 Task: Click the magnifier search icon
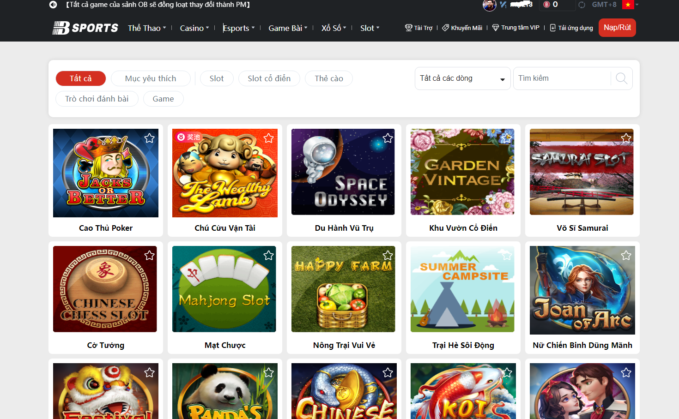622,78
